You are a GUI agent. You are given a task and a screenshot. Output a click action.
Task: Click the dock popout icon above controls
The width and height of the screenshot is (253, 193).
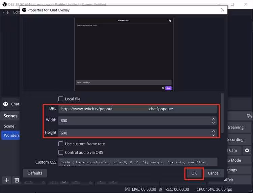click(x=249, y=116)
